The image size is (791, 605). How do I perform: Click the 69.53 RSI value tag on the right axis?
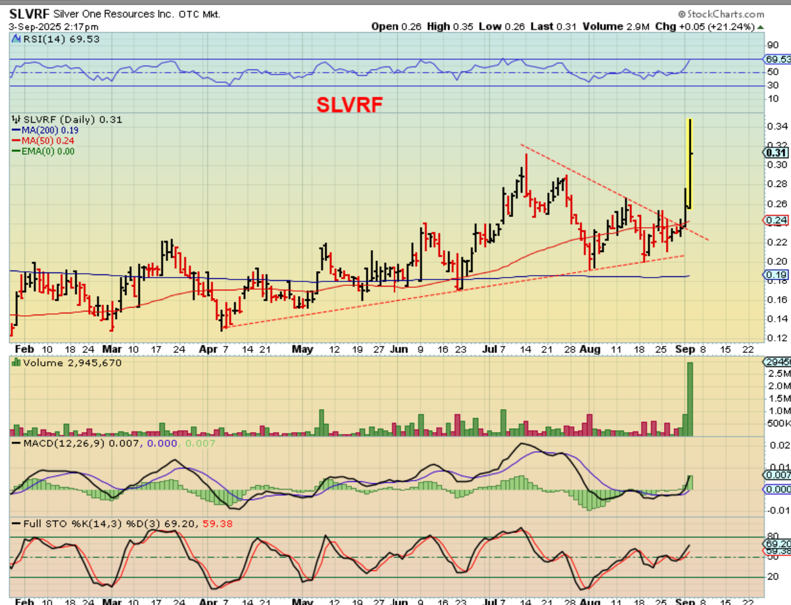pyautogui.click(x=778, y=59)
